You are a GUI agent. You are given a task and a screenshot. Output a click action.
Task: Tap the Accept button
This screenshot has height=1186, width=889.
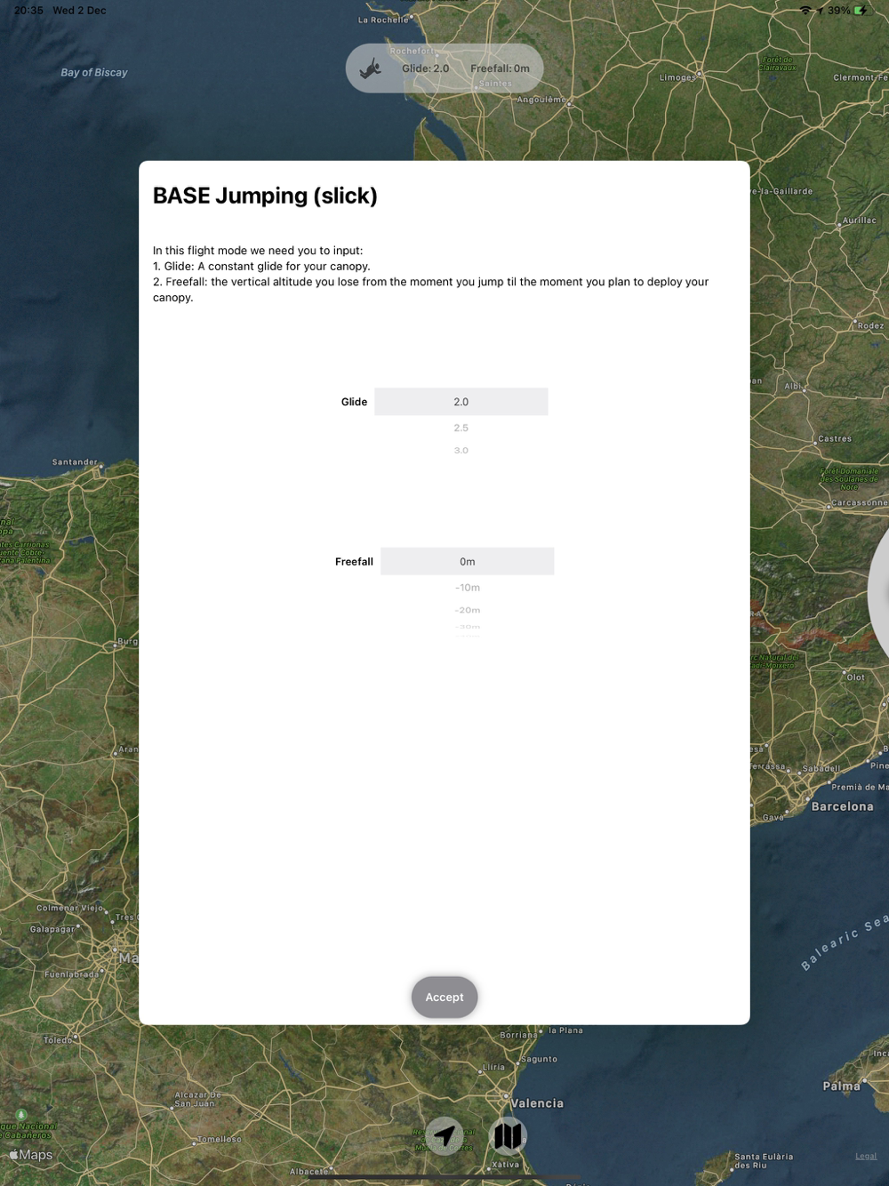point(444,997)
